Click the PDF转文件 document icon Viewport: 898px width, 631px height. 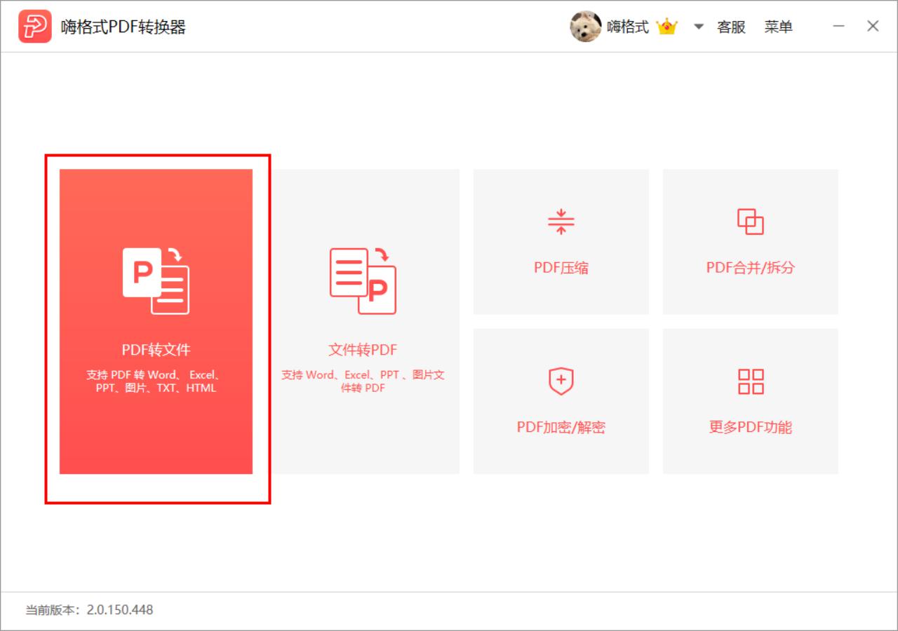tap(156, 280)
